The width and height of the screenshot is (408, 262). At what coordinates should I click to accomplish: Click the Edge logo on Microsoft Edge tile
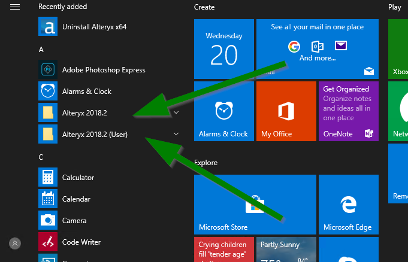coord(349,205)
